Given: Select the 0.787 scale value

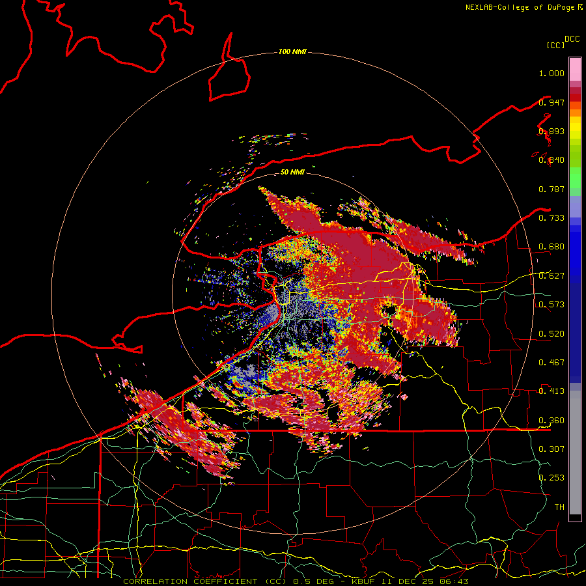Looking at the screenshot, I should click(551, 189).
